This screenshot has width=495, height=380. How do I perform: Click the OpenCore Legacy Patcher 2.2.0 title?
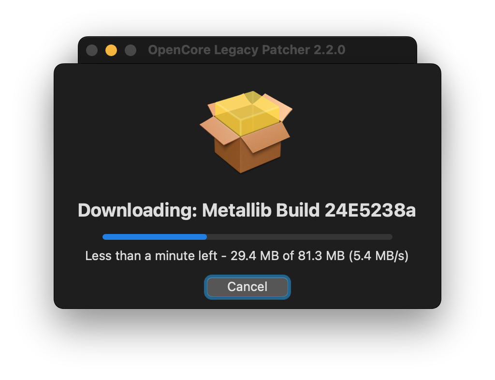(x=247, y=50)
